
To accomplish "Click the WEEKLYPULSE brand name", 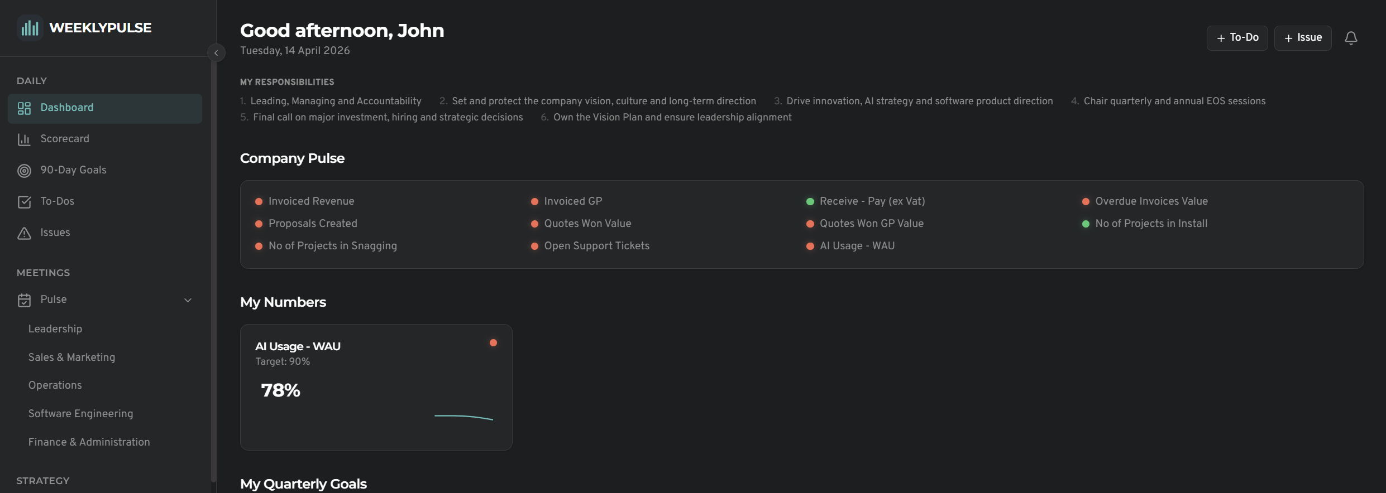I will pyautogui.click(x=101, y=28).
